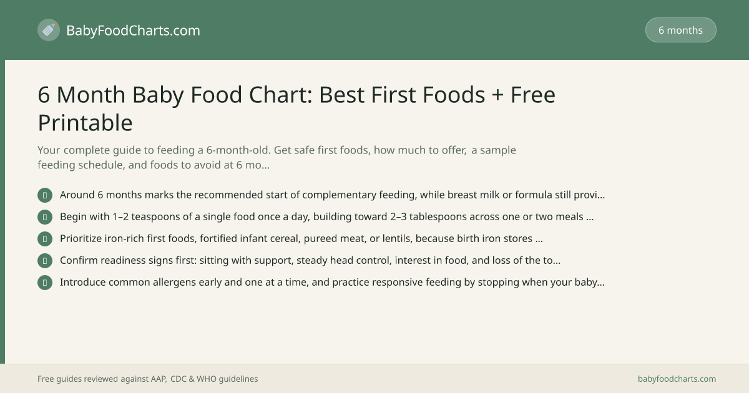Select the 6 months pill button

[680, 30]
